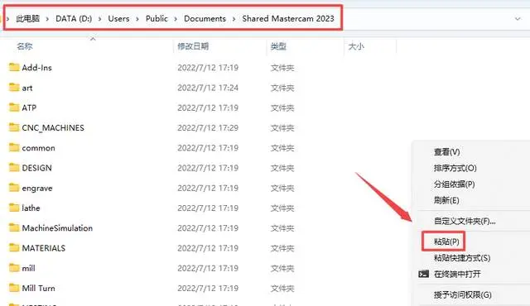
Task: Expand chevron after DATA (D:) breadcrumb
Action: (x=99, y=19)
